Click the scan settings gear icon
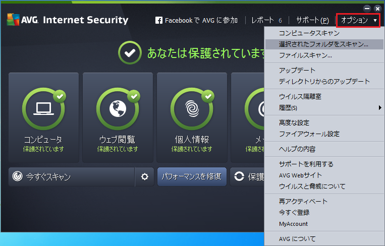 (x=145, y=176)
